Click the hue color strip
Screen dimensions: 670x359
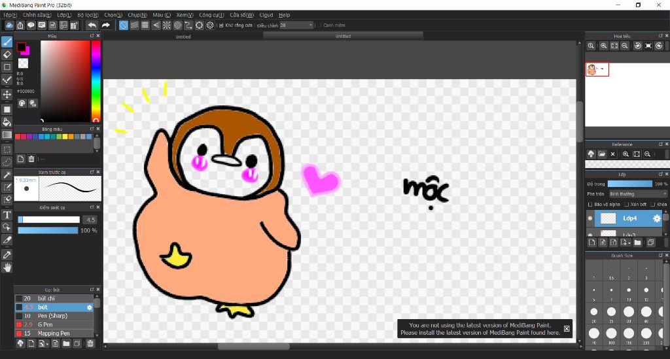click(x=96, y=81)
